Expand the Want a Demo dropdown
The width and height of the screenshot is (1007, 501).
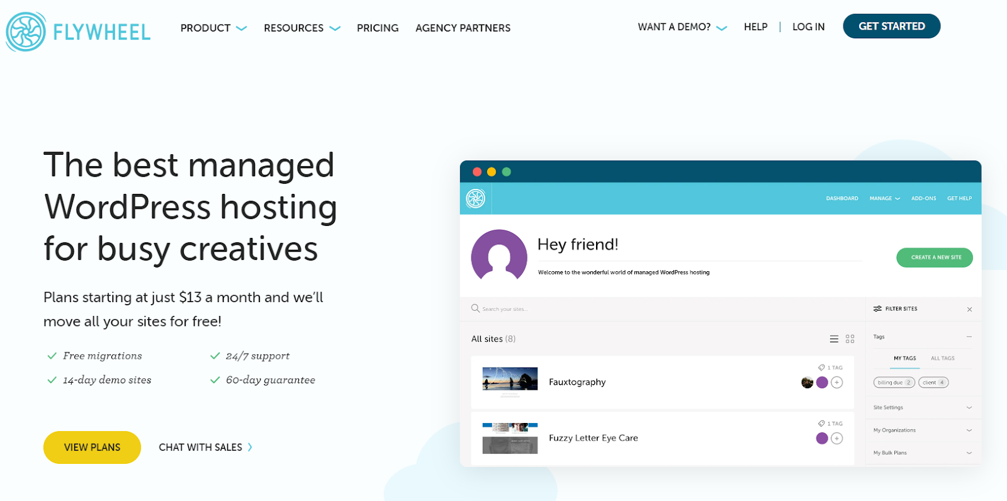click(682, 27)
